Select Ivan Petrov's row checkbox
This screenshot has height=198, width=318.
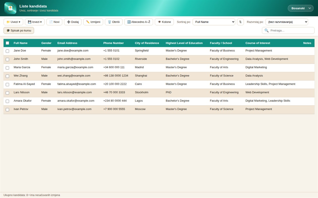[7, 109]
